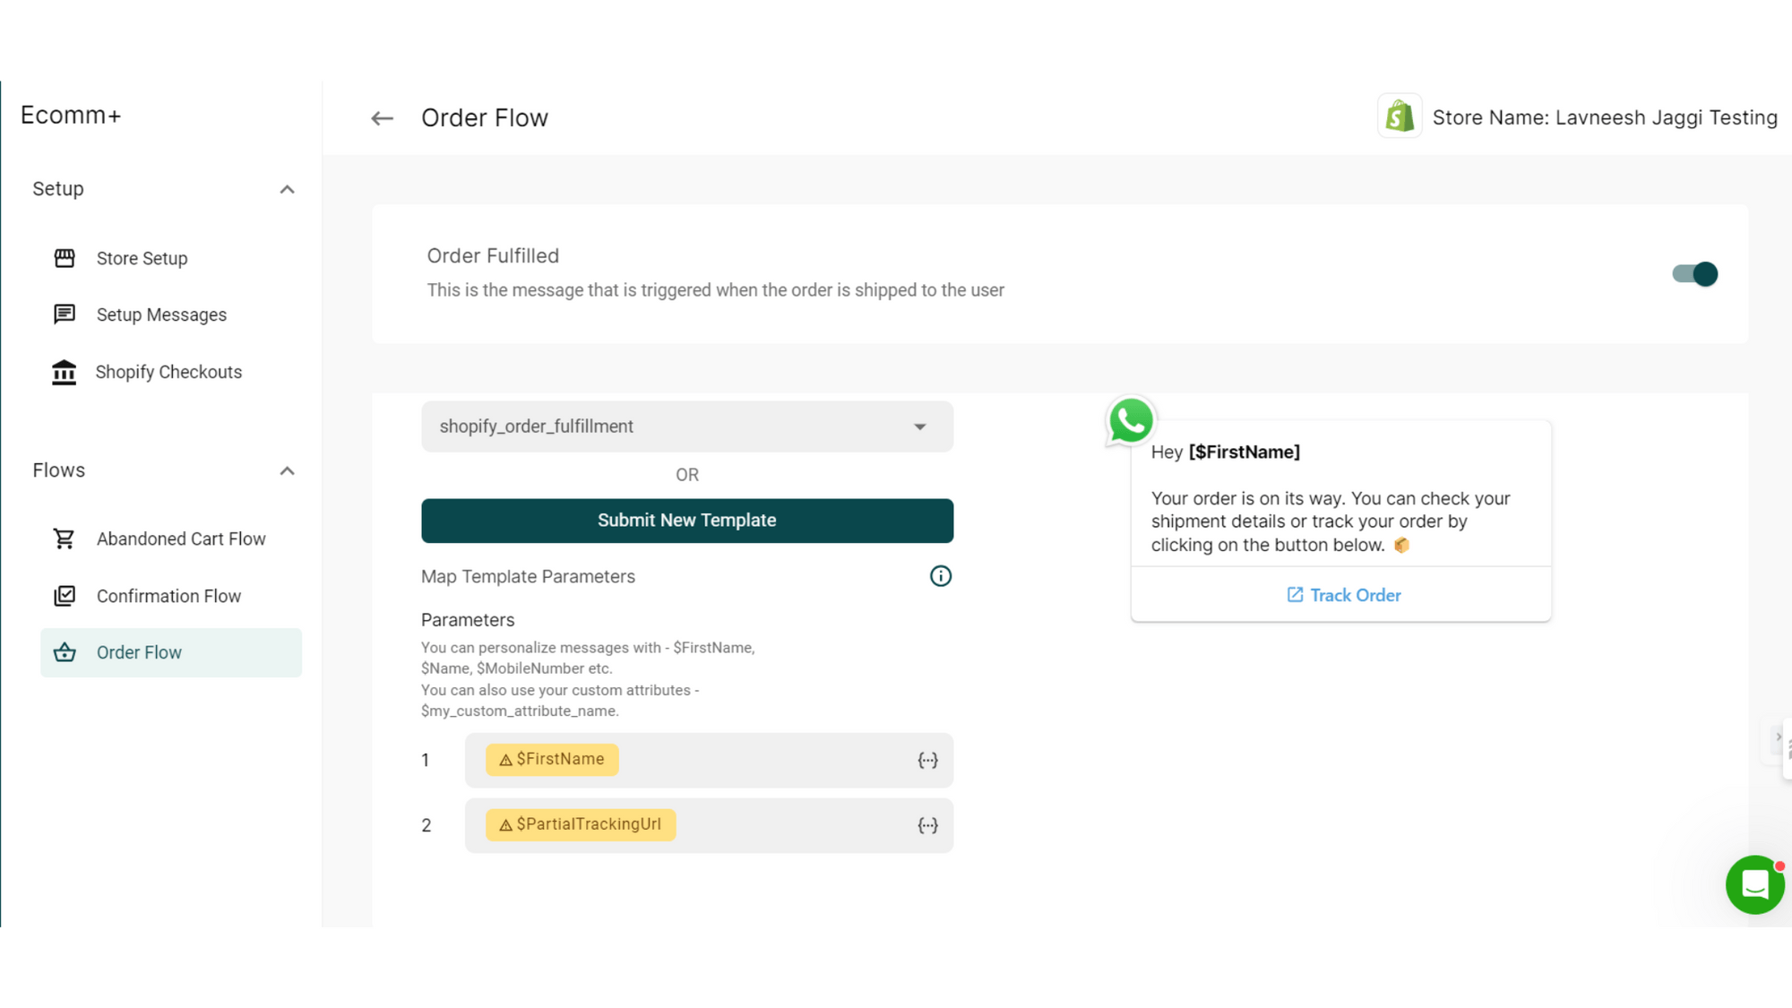Viewport: 1792px width, 1008px height.
Task: Open Shopify Checkouts via its bank icon
Action: tap(64, 372)
